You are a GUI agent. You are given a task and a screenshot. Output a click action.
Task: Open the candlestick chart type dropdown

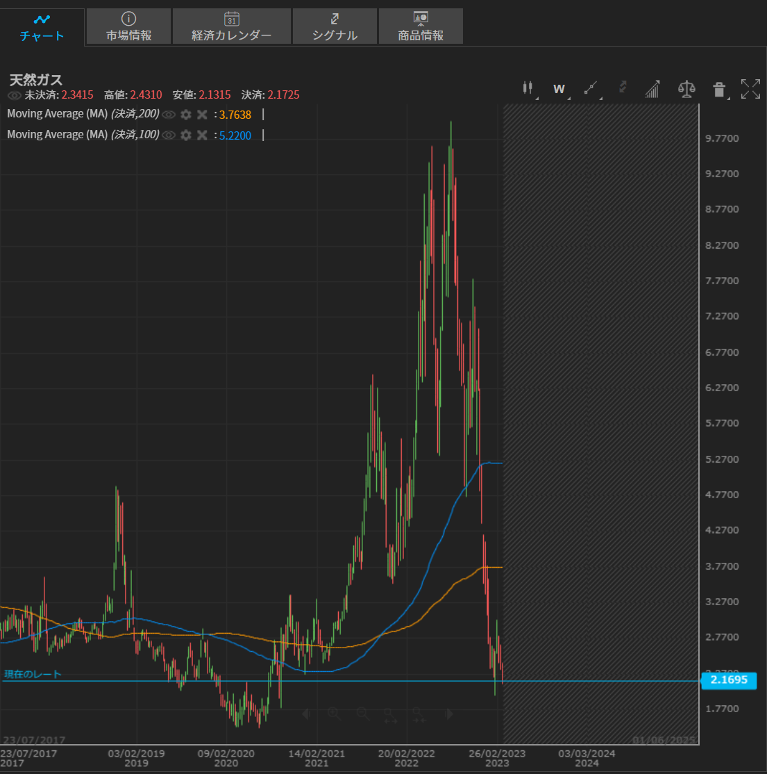coord(528,88)
